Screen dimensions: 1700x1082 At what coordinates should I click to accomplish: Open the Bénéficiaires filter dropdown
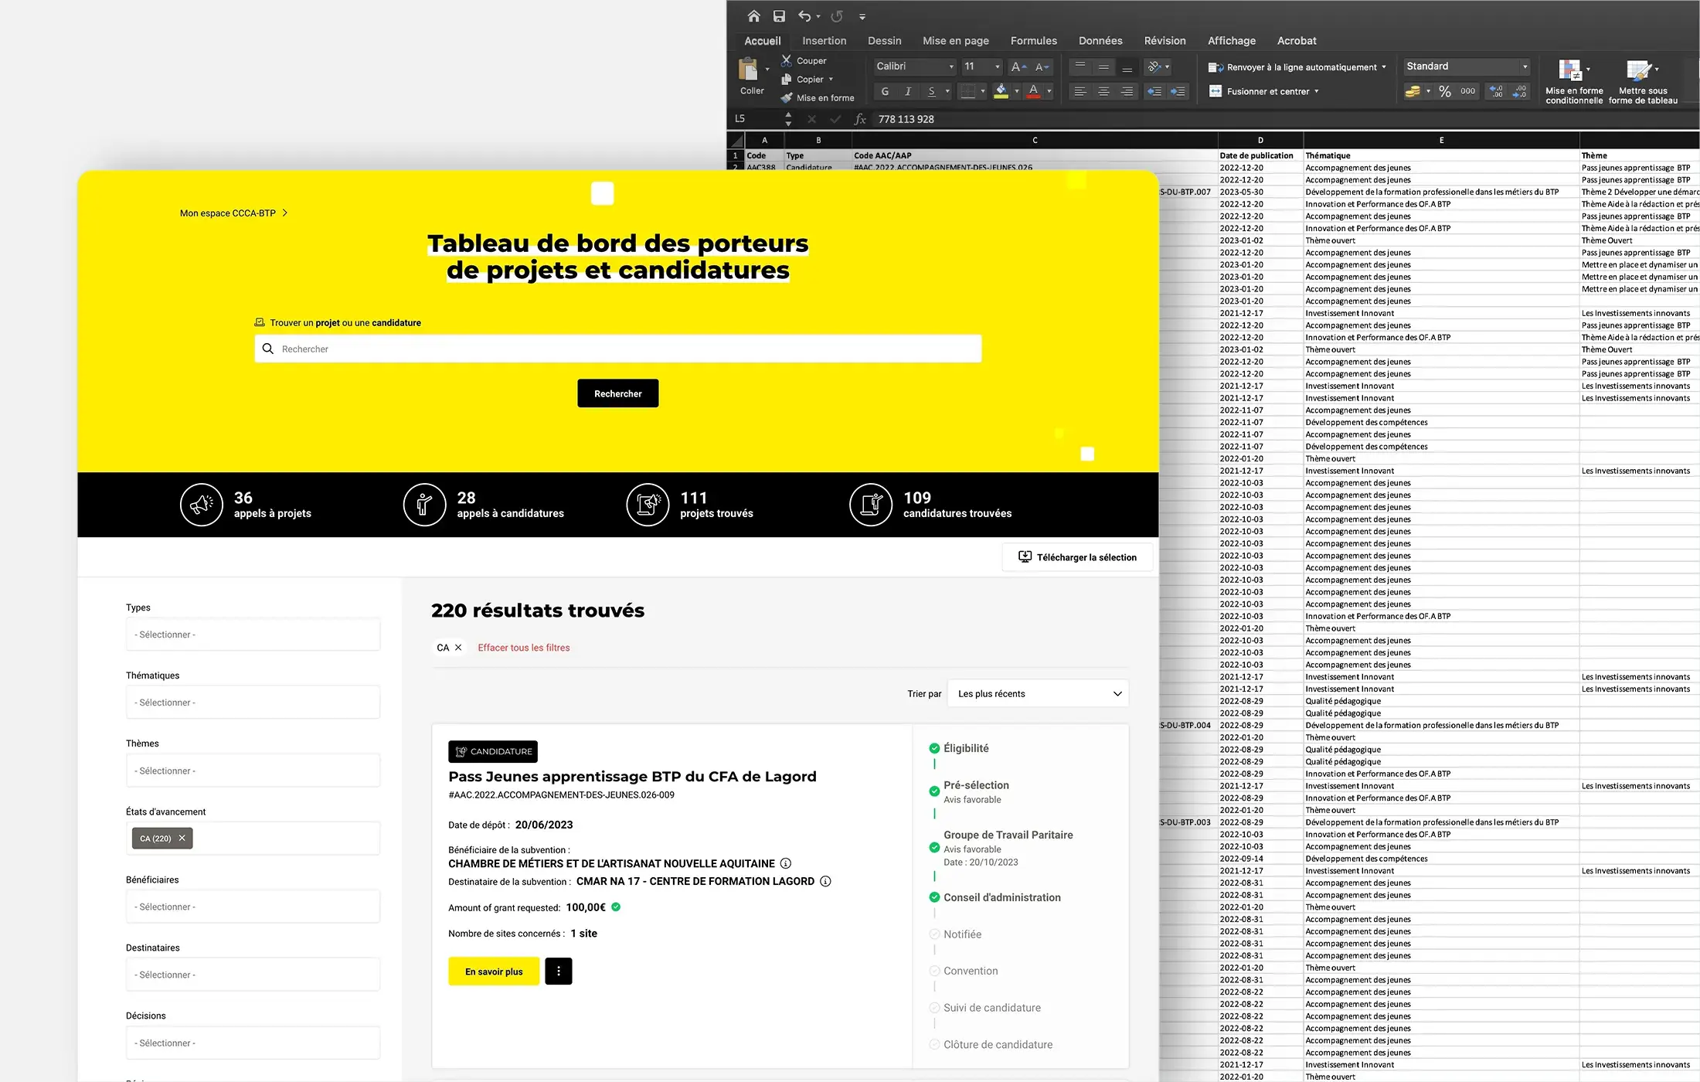(x=253, y=907)
